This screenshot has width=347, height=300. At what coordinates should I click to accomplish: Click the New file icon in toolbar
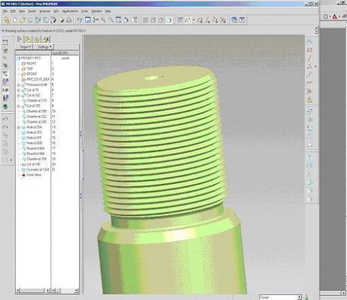point(15,20)
